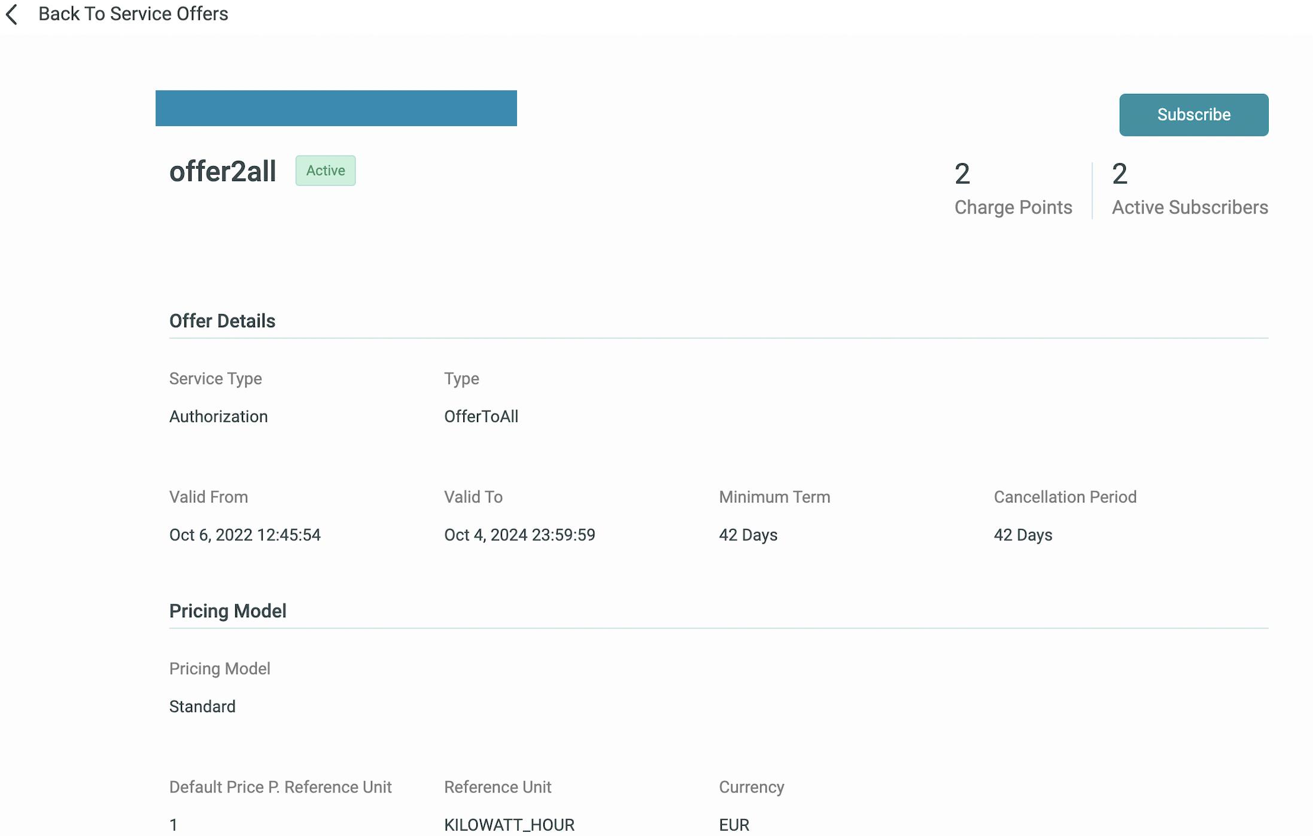Select the Standard pricing model value
The width and height of the screenshot is (1313, 836).
click(x=202, y=706)
